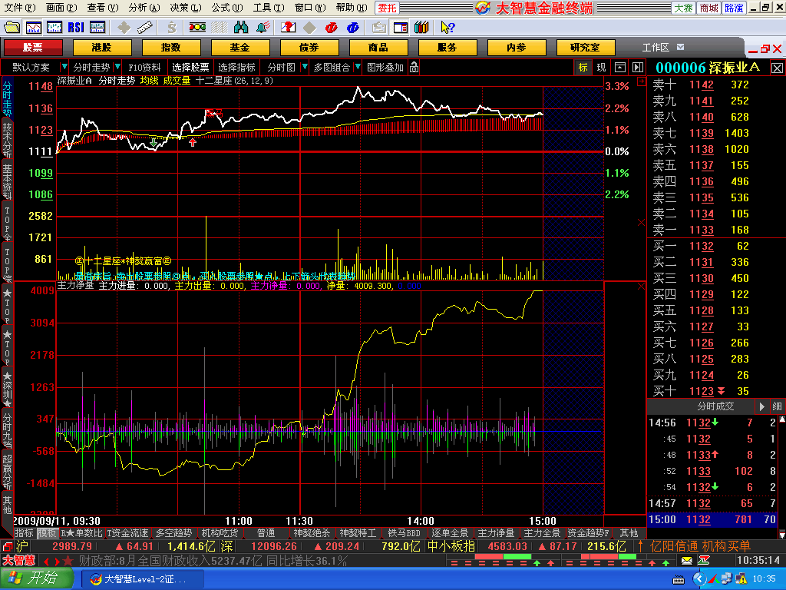Open the traffic light toolbar icon
The height and width of the screenshot is (590, 786).
tap(197, 27)
